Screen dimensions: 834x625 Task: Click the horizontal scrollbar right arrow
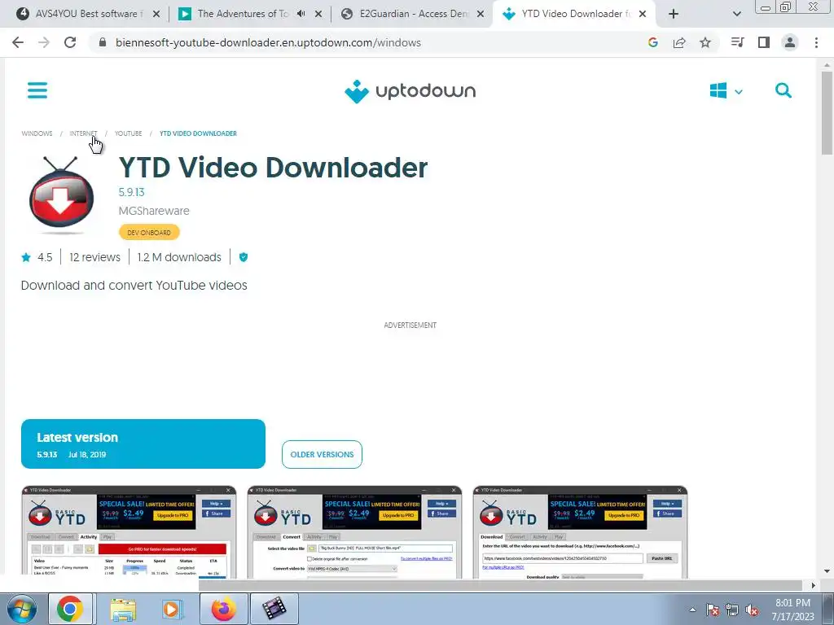point(813,585)
